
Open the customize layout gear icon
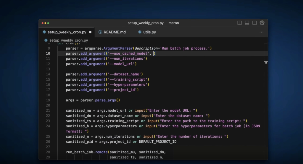(262, 23)
